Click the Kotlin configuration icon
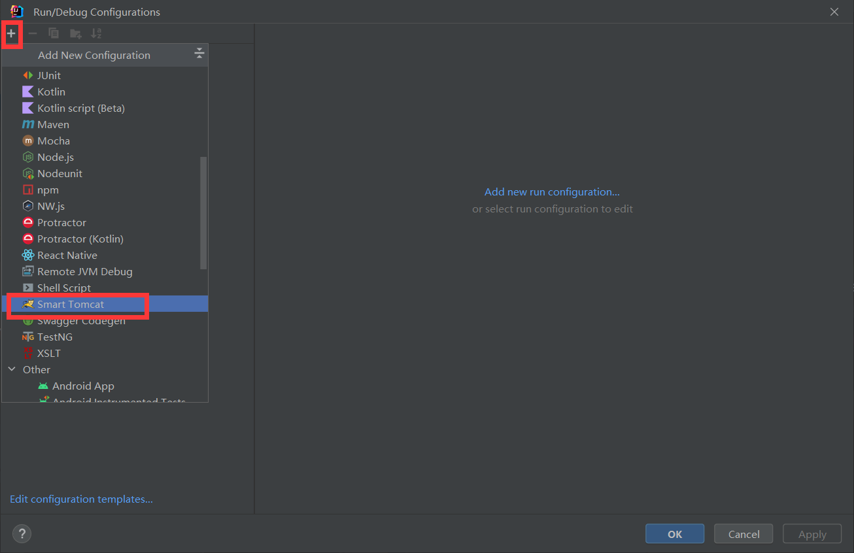Screen dimensions: 854x553 coord(27,92)
